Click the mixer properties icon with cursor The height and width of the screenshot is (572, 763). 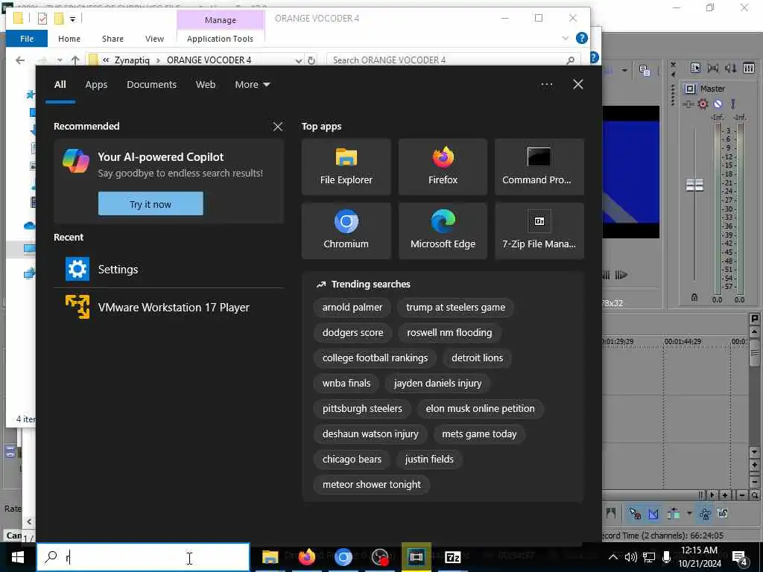coord(695,68)
